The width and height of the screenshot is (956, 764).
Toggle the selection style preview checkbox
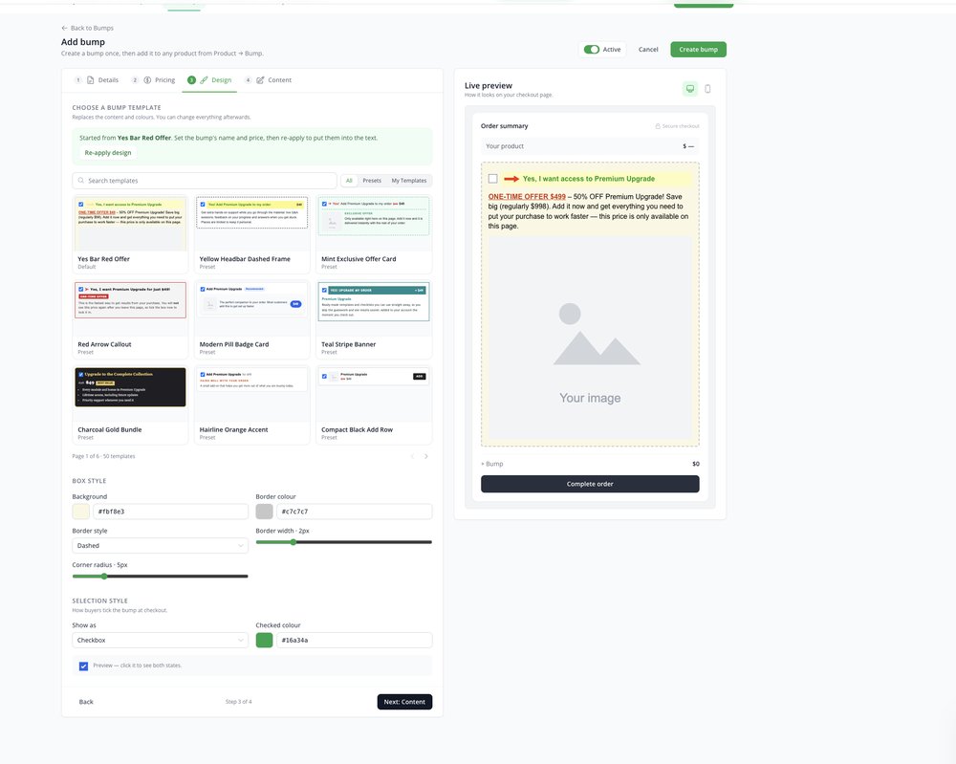[x=83, y=666]
